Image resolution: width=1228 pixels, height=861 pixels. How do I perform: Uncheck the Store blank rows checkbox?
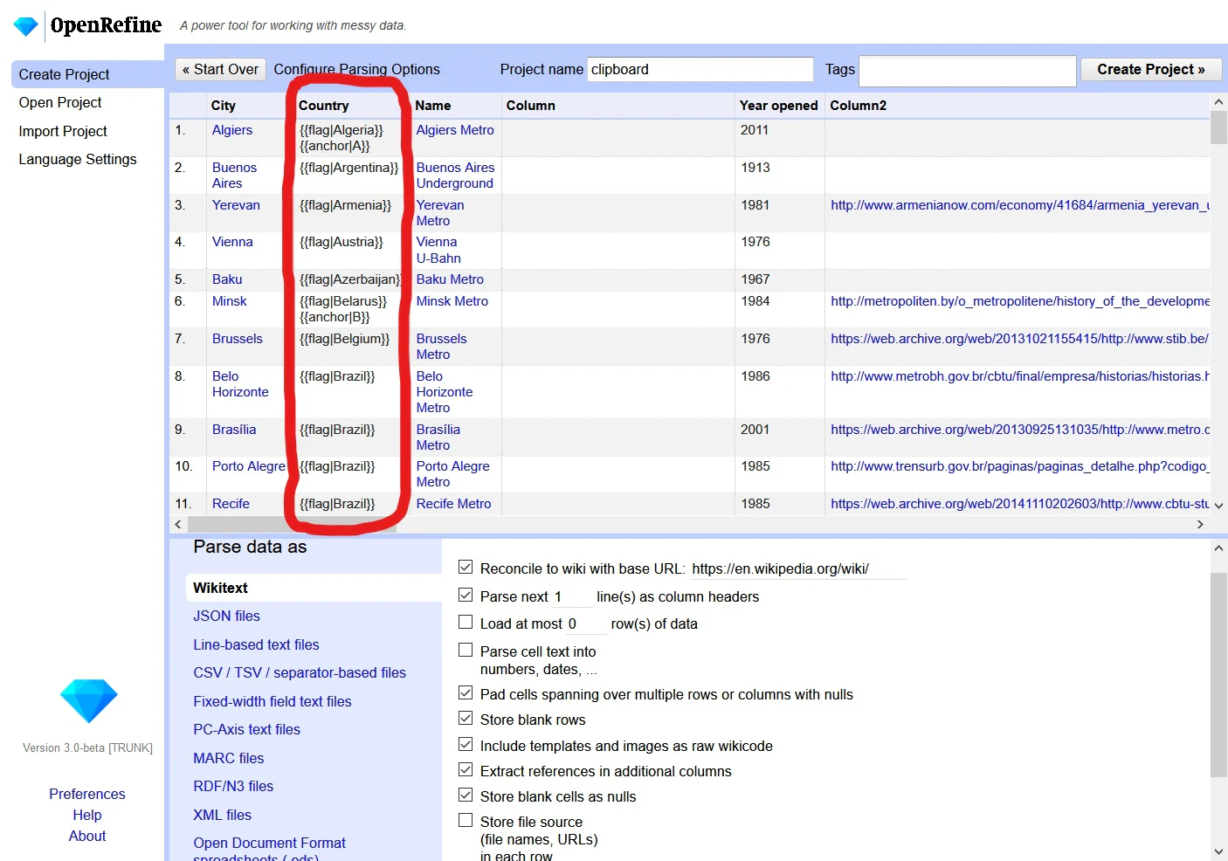tap(466, 719)
